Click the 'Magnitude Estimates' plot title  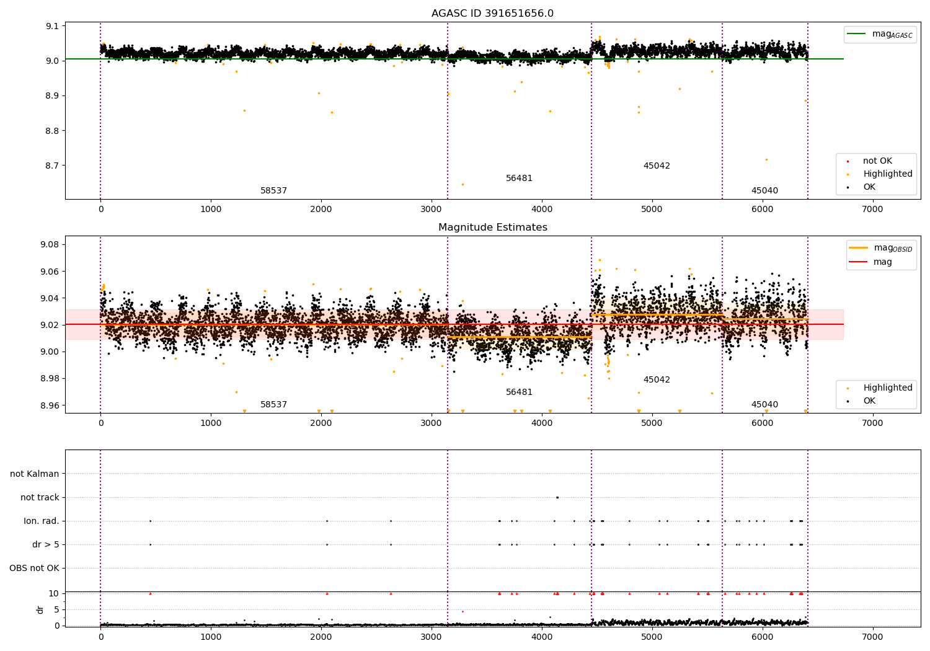tap(492, 228)
